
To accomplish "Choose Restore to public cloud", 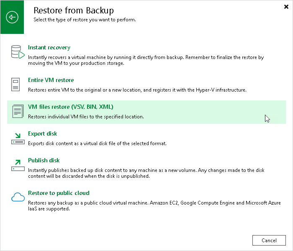I will pos(59,193).
